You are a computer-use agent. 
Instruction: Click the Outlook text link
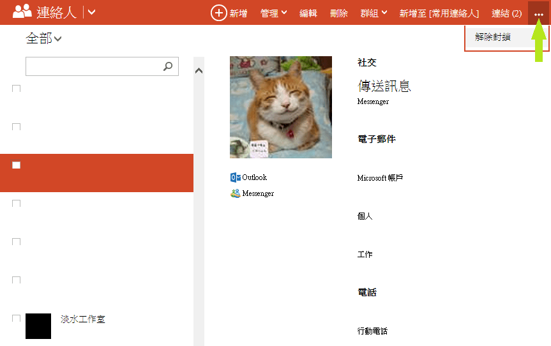click(254, 177)
